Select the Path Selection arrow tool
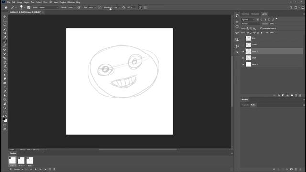 pyautogui.click(x=5, y=96)
